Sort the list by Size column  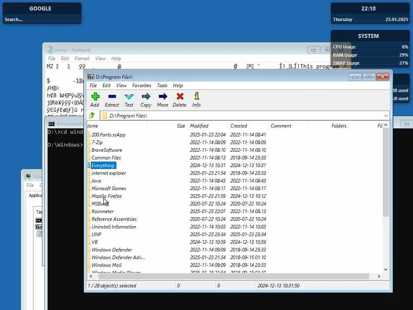[x=167, y=126]
